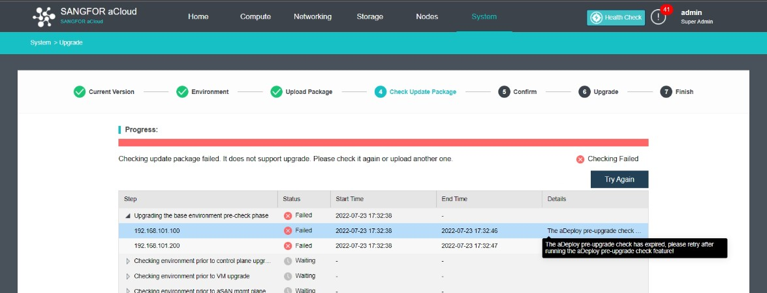Open the Storage menu

370,16
